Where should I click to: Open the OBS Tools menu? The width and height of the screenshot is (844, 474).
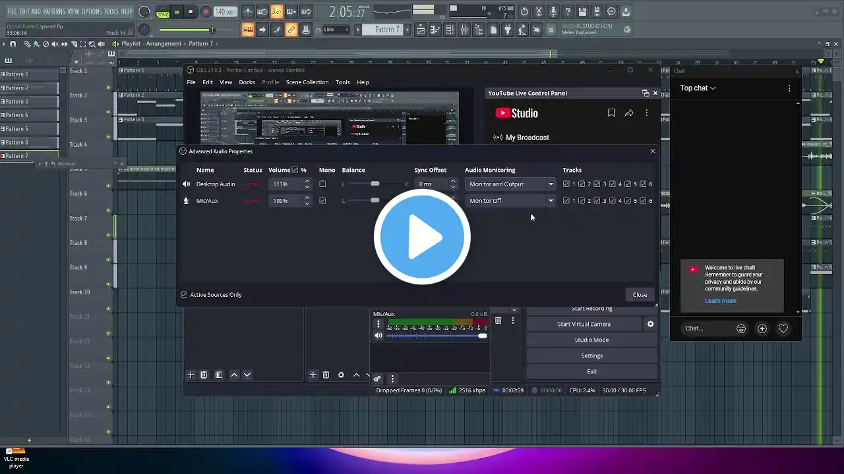pos(343,82)
